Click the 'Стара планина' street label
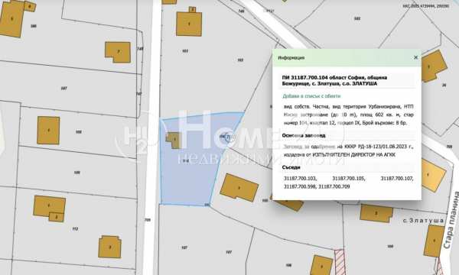Viewport: 459px width, 275px height. click(x=452, y=220)
